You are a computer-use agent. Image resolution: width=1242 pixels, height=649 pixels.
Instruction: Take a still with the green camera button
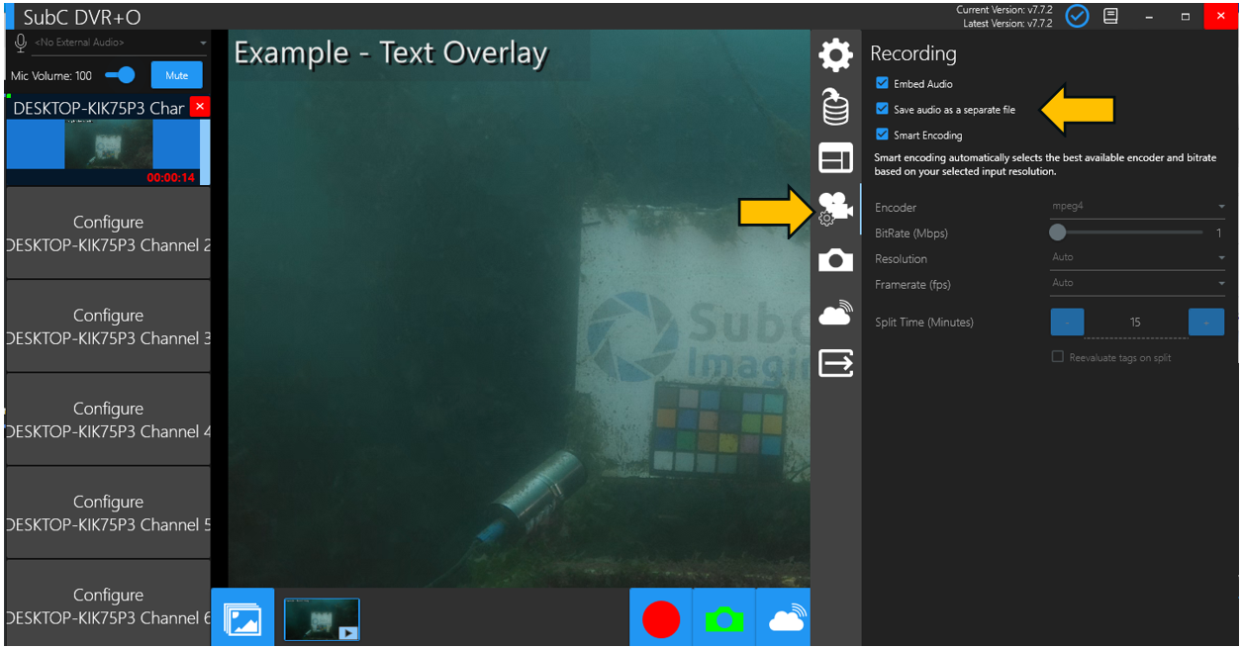click(724, 619)
